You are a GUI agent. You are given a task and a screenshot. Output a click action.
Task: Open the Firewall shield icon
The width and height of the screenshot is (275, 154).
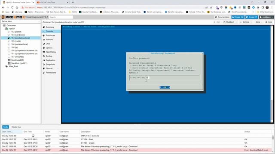[x=44, y=68]
